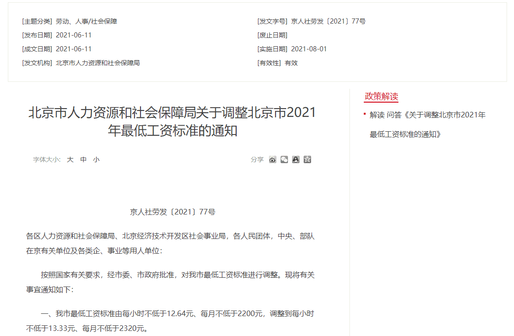514x336 pixels.
Task: Click the paragraph starting 一、我市最低工资标准
Action: [x=171, y=321]
